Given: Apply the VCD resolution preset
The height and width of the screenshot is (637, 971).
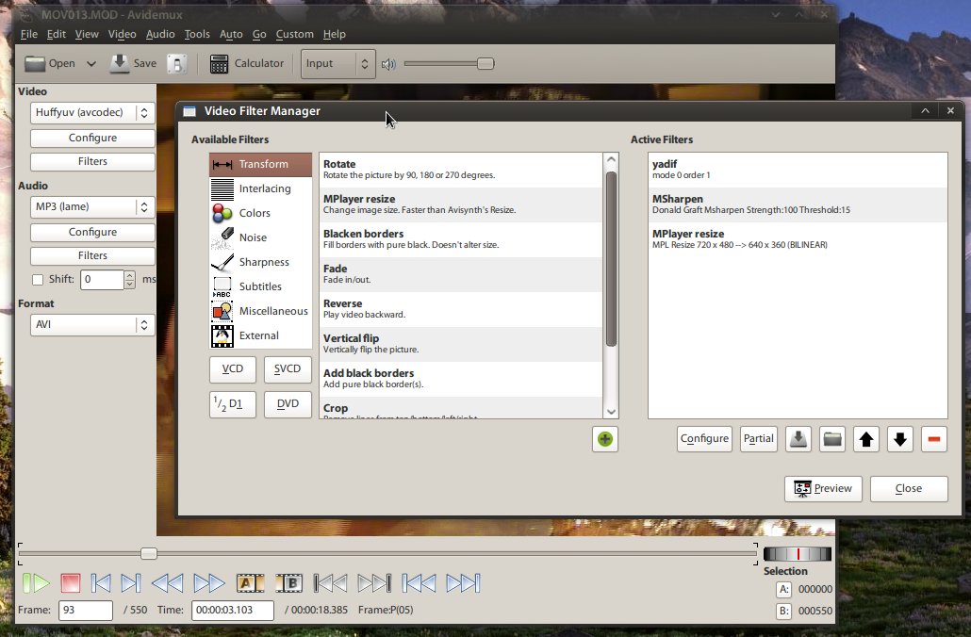Looking at the screenshot, I should [233, 369].
